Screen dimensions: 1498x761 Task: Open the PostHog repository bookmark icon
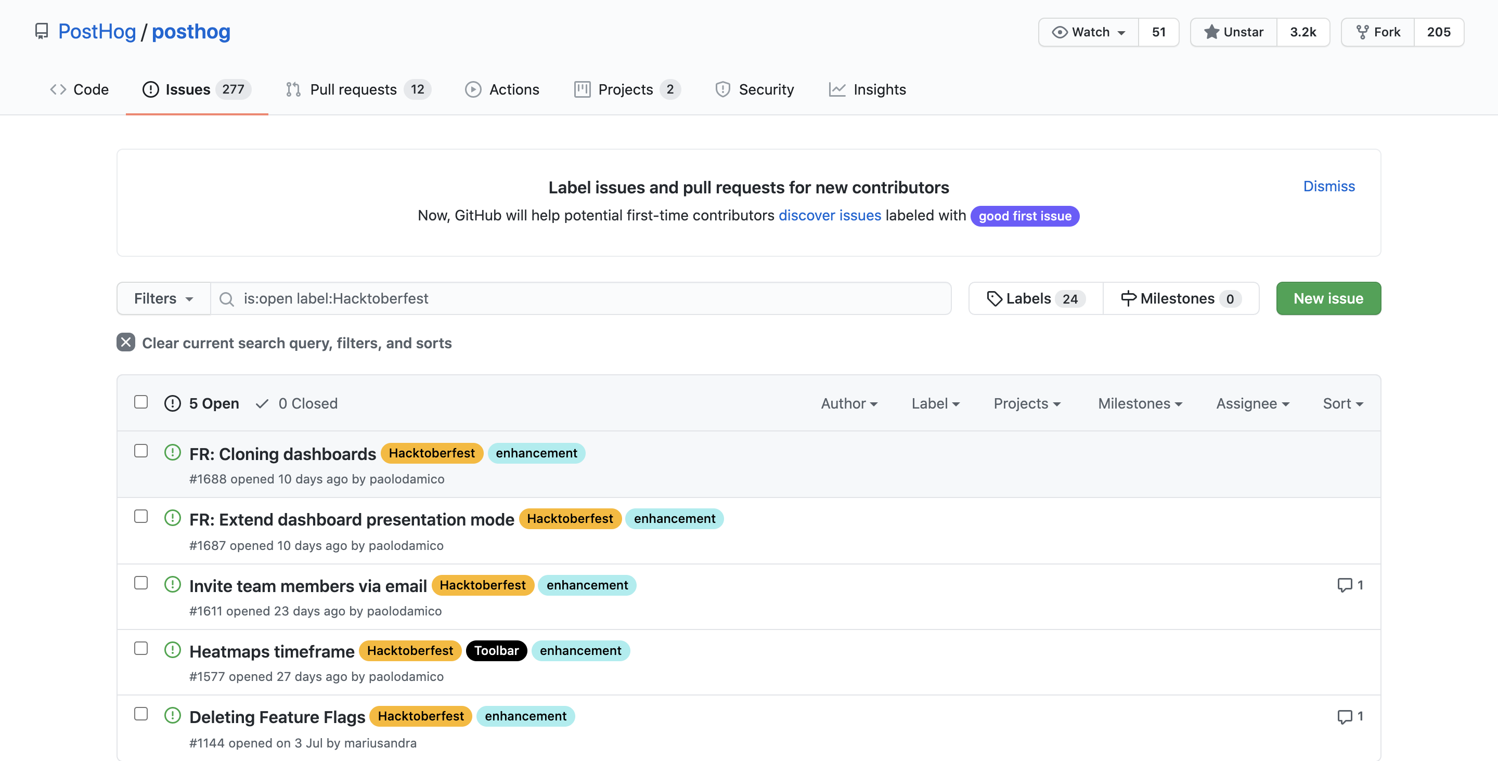pos(41,31)
